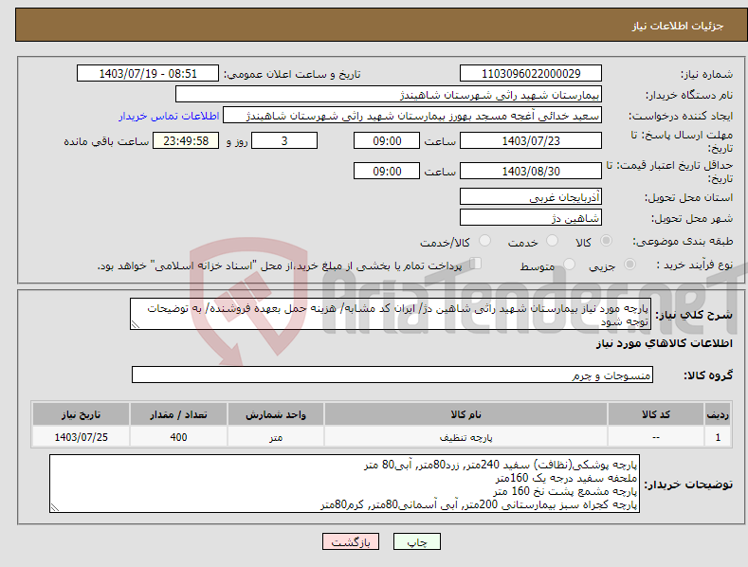The width and height of the screenshot is (748, 567).
Task: Select the جزیی purchase type radio
Action: pyautogui.click(x=629, y=264)
